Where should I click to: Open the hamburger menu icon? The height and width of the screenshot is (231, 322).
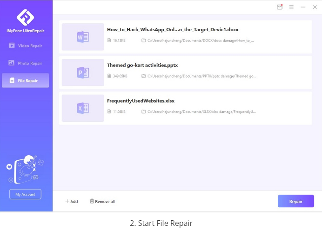[291, 7]
